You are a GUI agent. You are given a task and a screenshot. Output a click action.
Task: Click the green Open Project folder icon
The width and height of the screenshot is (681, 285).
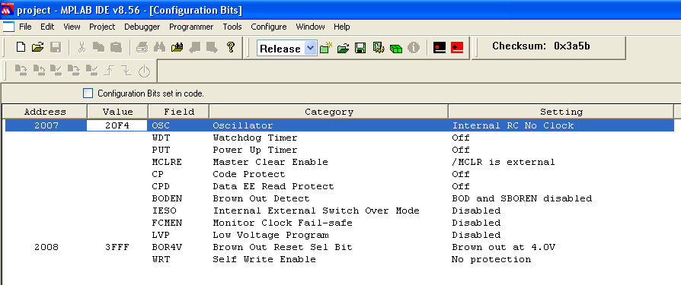(343, 48)
